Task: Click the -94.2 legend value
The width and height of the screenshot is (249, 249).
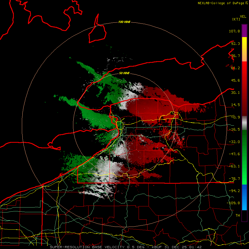Action: click(x=234, y=191)
